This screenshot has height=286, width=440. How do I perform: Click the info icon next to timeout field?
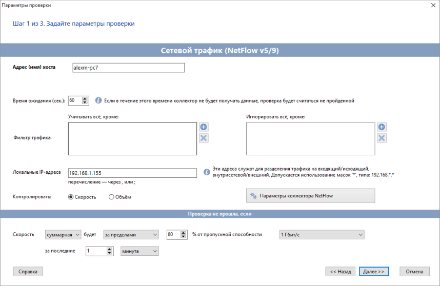(x=98, y=100)
